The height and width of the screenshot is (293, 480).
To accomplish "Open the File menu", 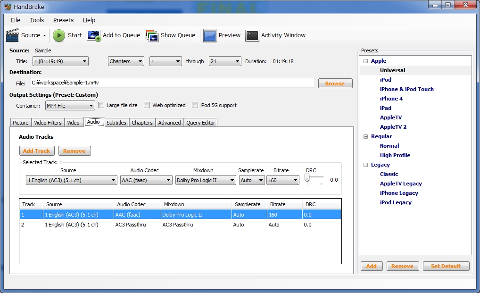I will coord(15,20).
